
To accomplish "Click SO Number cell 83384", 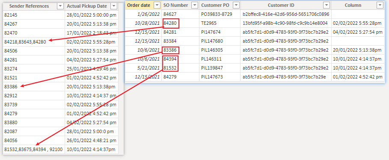I will [180, 41].
